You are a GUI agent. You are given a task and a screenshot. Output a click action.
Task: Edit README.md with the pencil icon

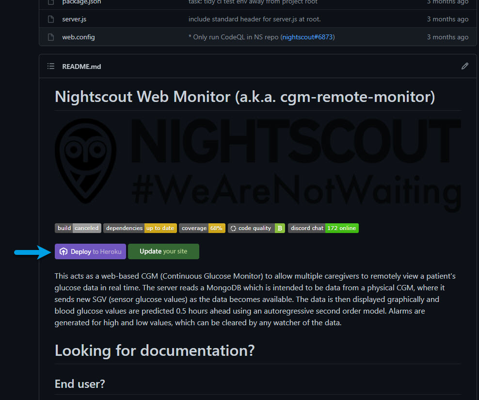coord(465,66)
